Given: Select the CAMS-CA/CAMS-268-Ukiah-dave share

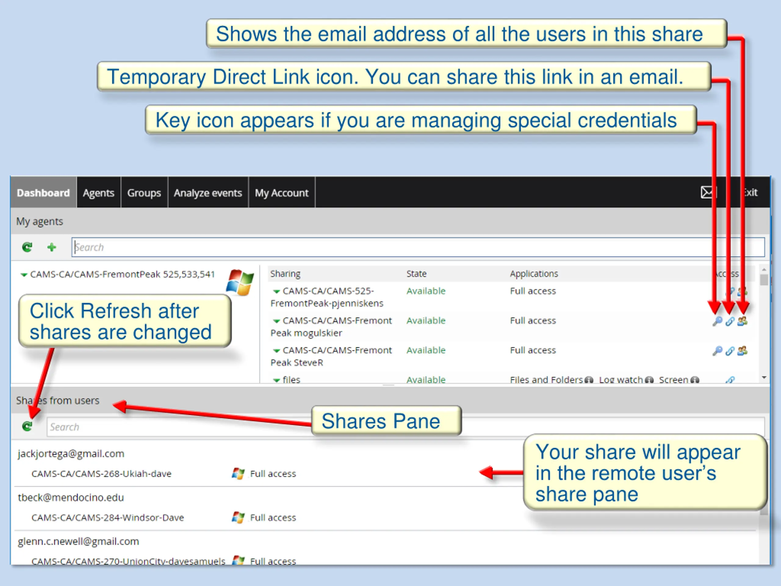Looking at the screenshot, I should coord(101,474).
